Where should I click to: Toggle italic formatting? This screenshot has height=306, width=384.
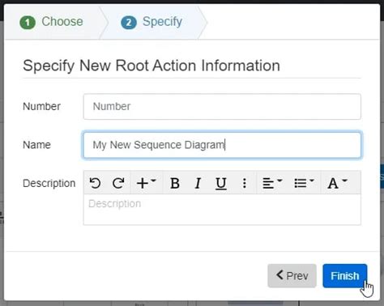pos(198,183)
